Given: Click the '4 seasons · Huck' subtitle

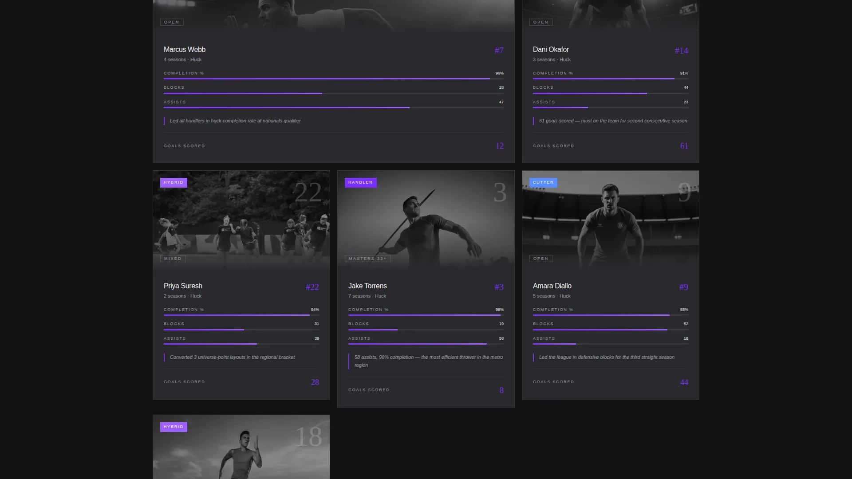Looking at the screenshot, I should [182, 59].
